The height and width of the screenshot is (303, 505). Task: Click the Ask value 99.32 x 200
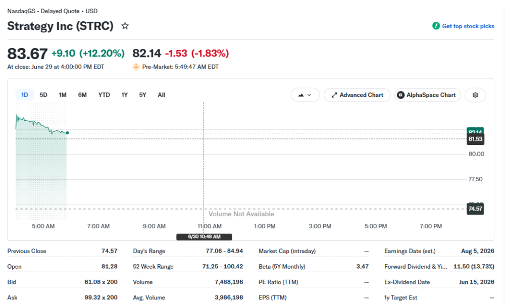click(x=101, y=297)
